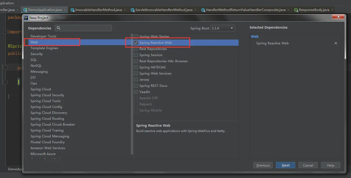Close the DemoApplication.java editor tab
The image size is (351, 178).
(x=65, y=10)
